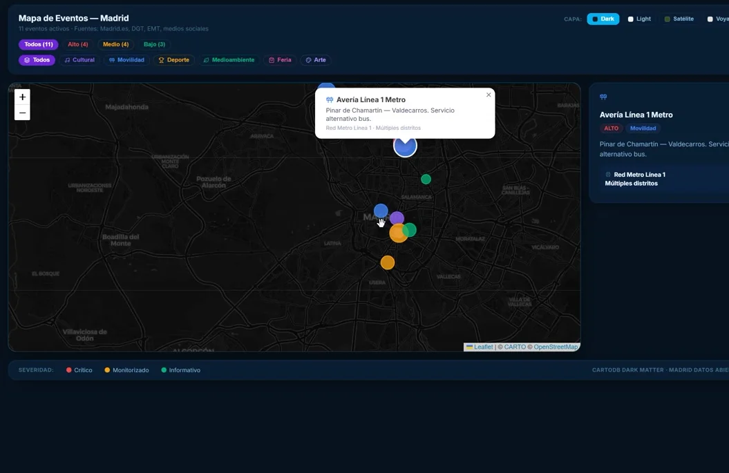Filter events by Alto (4) severity
729x473 pixels.
coord(77,44)
